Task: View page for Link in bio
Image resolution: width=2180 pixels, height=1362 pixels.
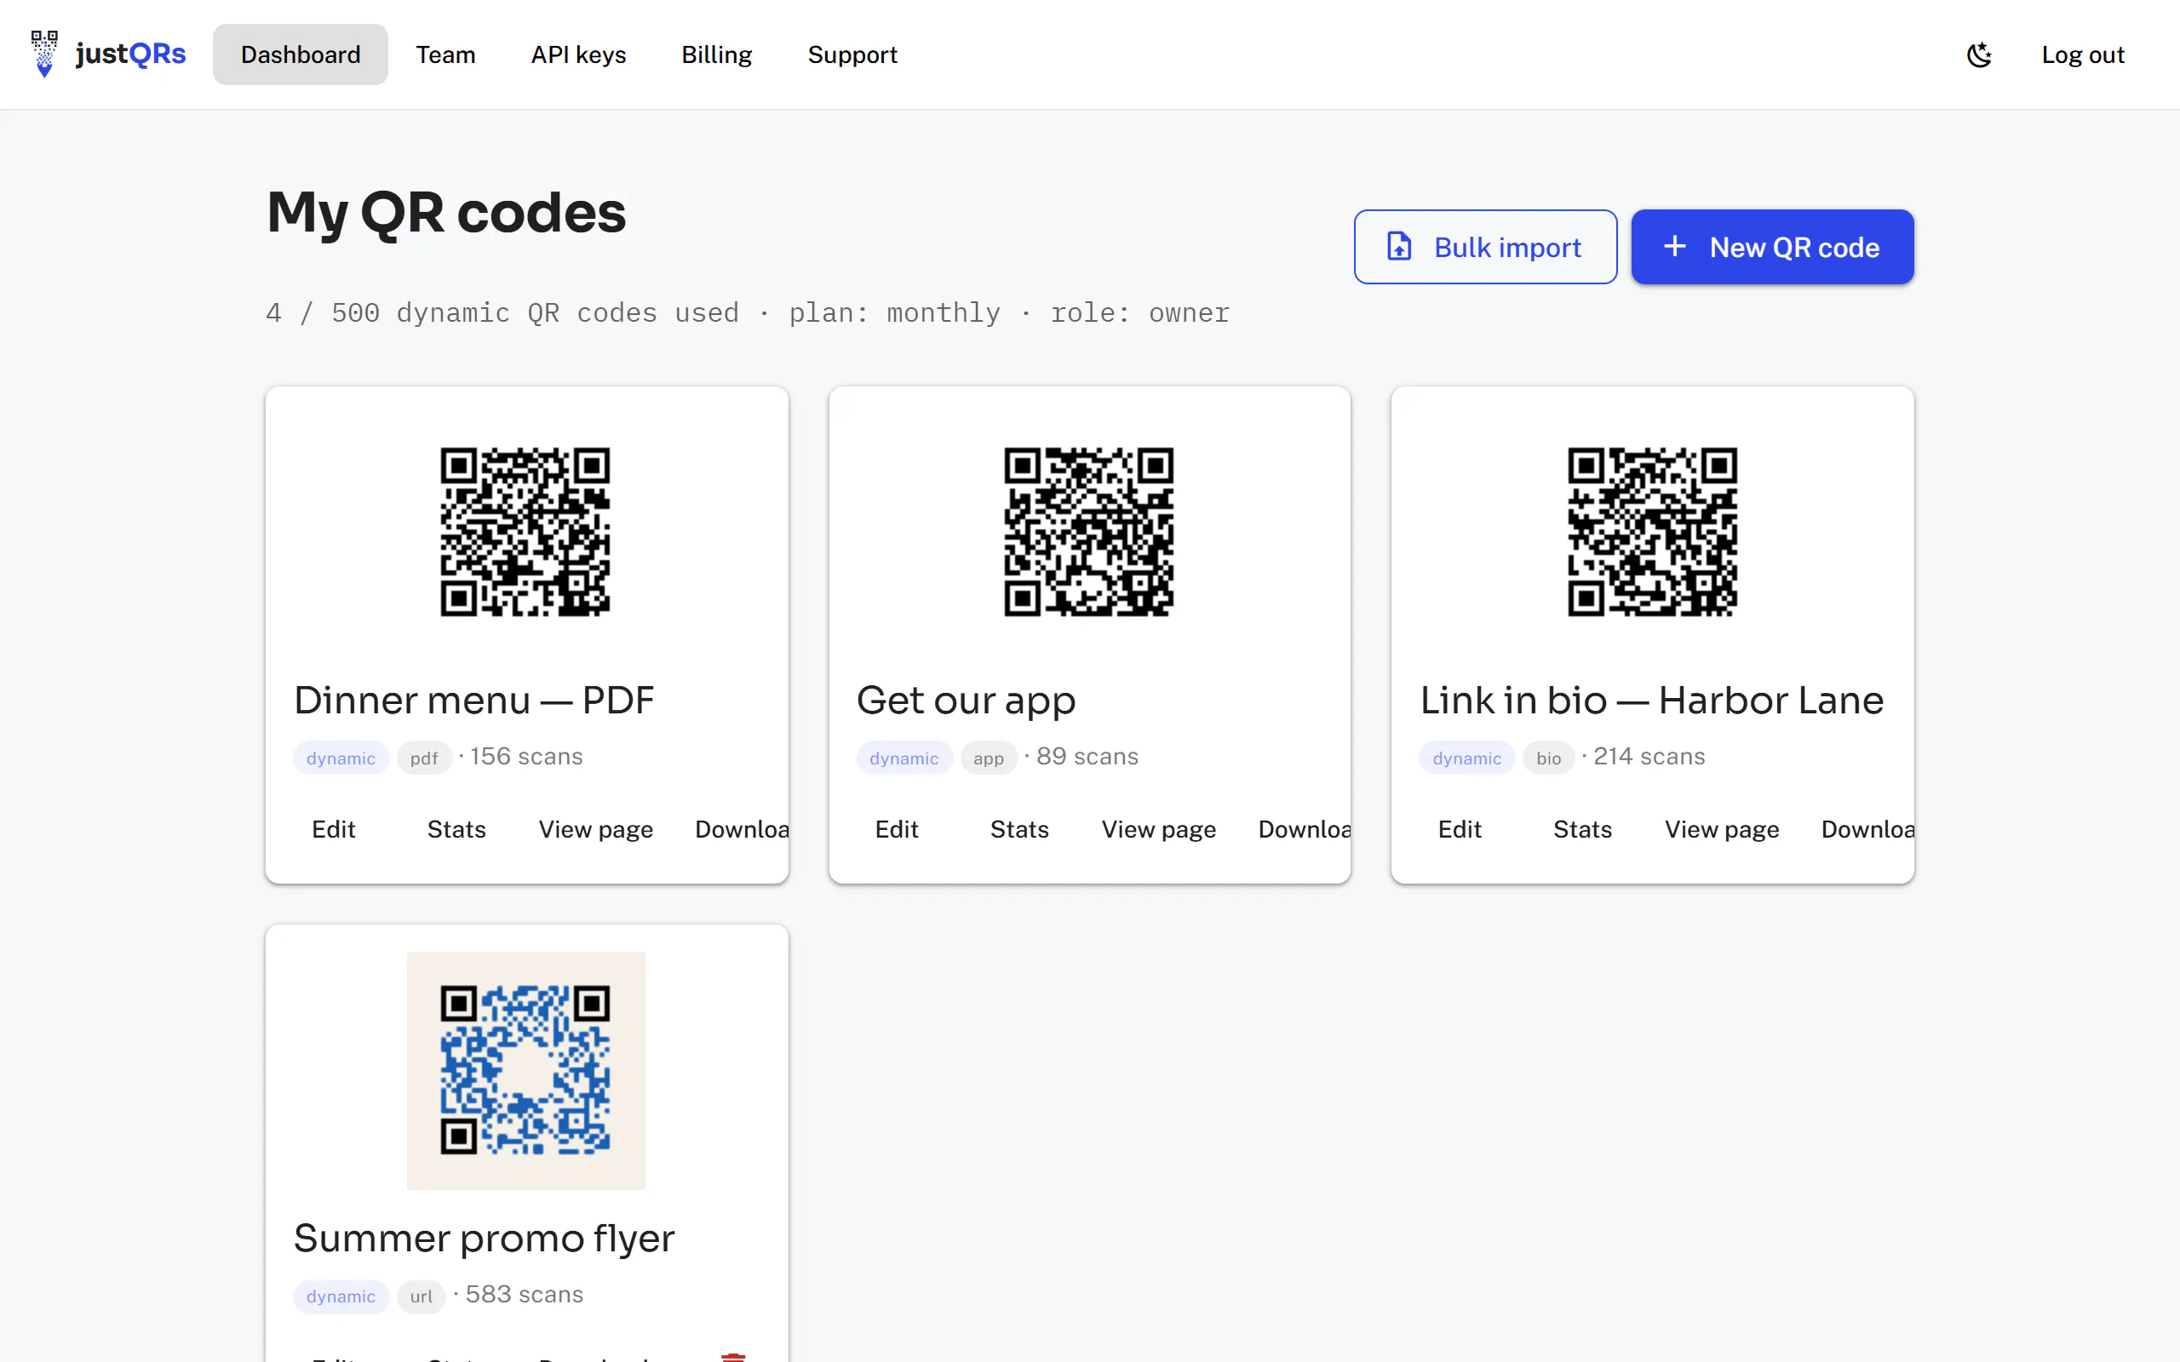Action: click(1722, 830)
